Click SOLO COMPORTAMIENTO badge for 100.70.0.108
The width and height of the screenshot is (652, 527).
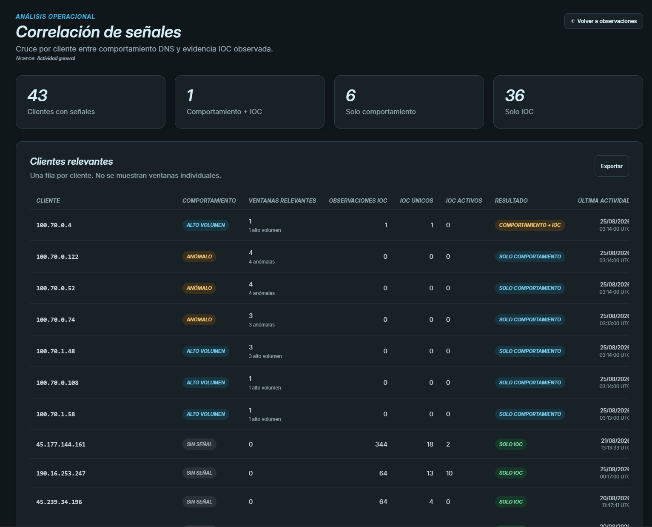pyautogui.click(x=530, y=383)
